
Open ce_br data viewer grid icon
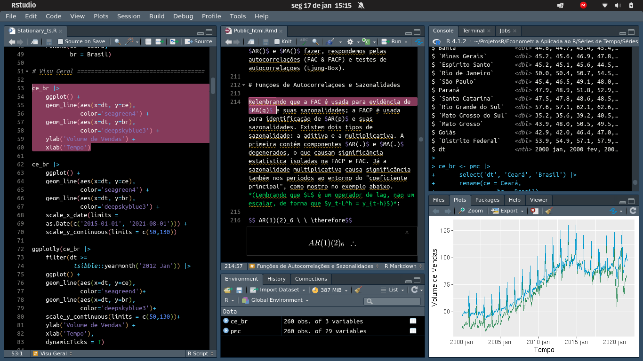(x=413, y=321)
